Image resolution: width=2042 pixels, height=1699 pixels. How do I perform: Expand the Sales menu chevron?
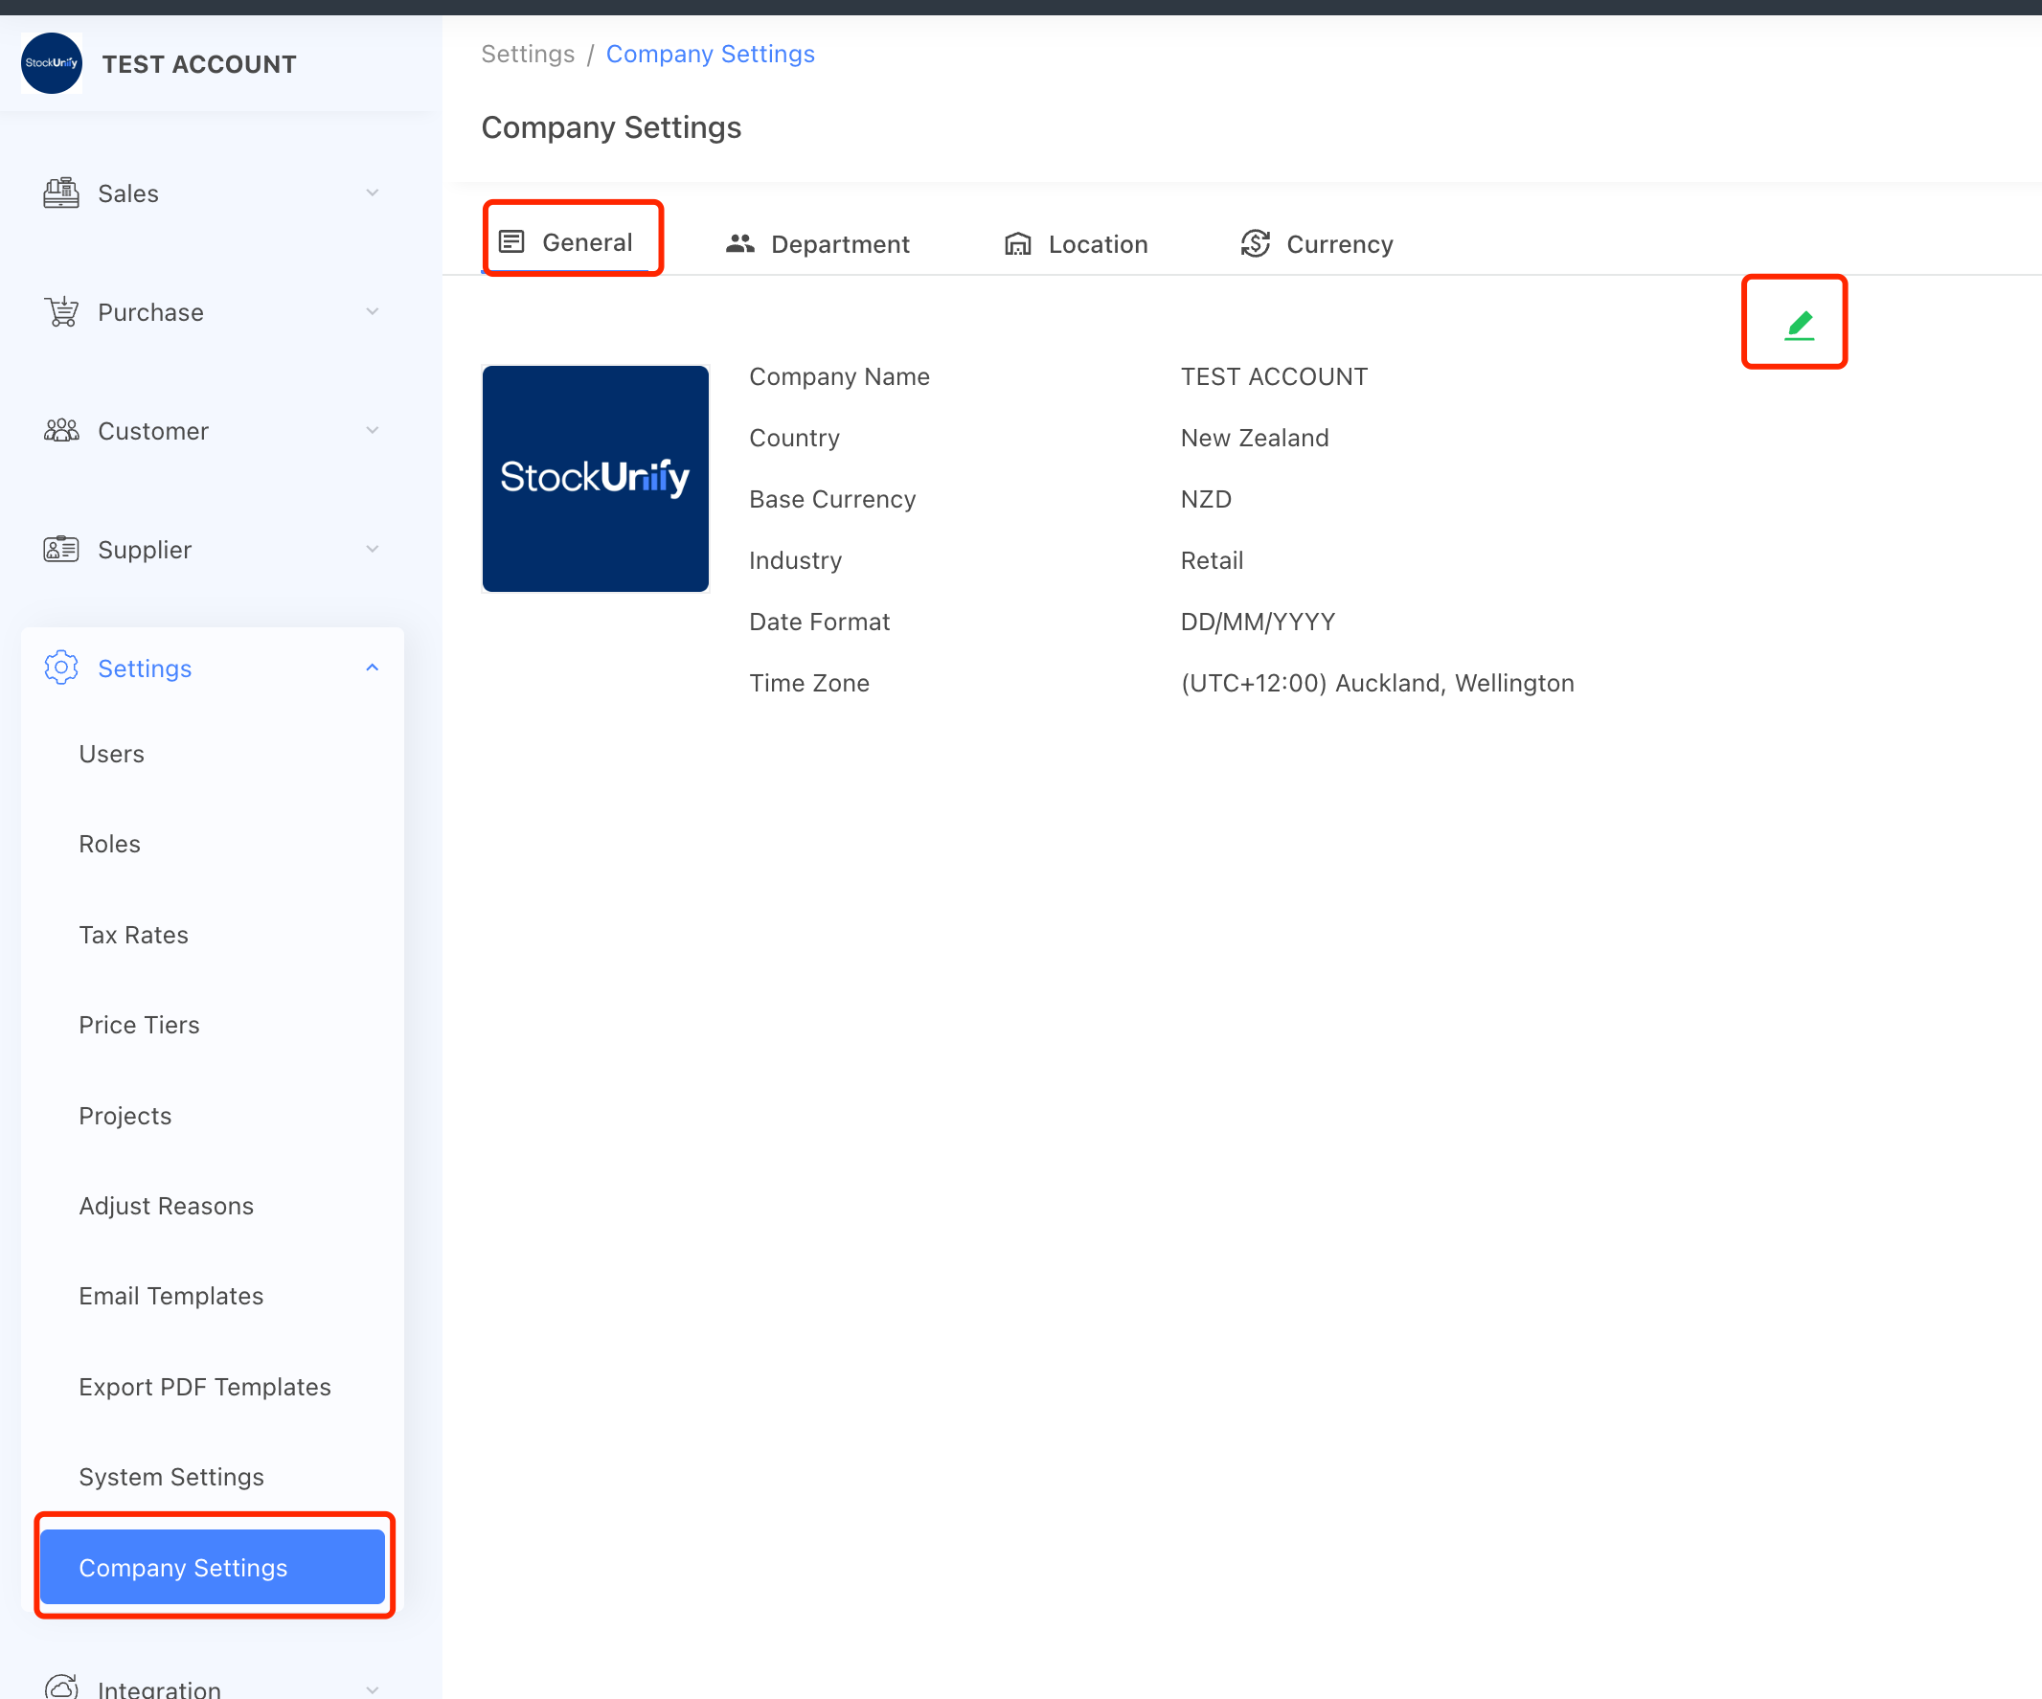click(372, 193)
